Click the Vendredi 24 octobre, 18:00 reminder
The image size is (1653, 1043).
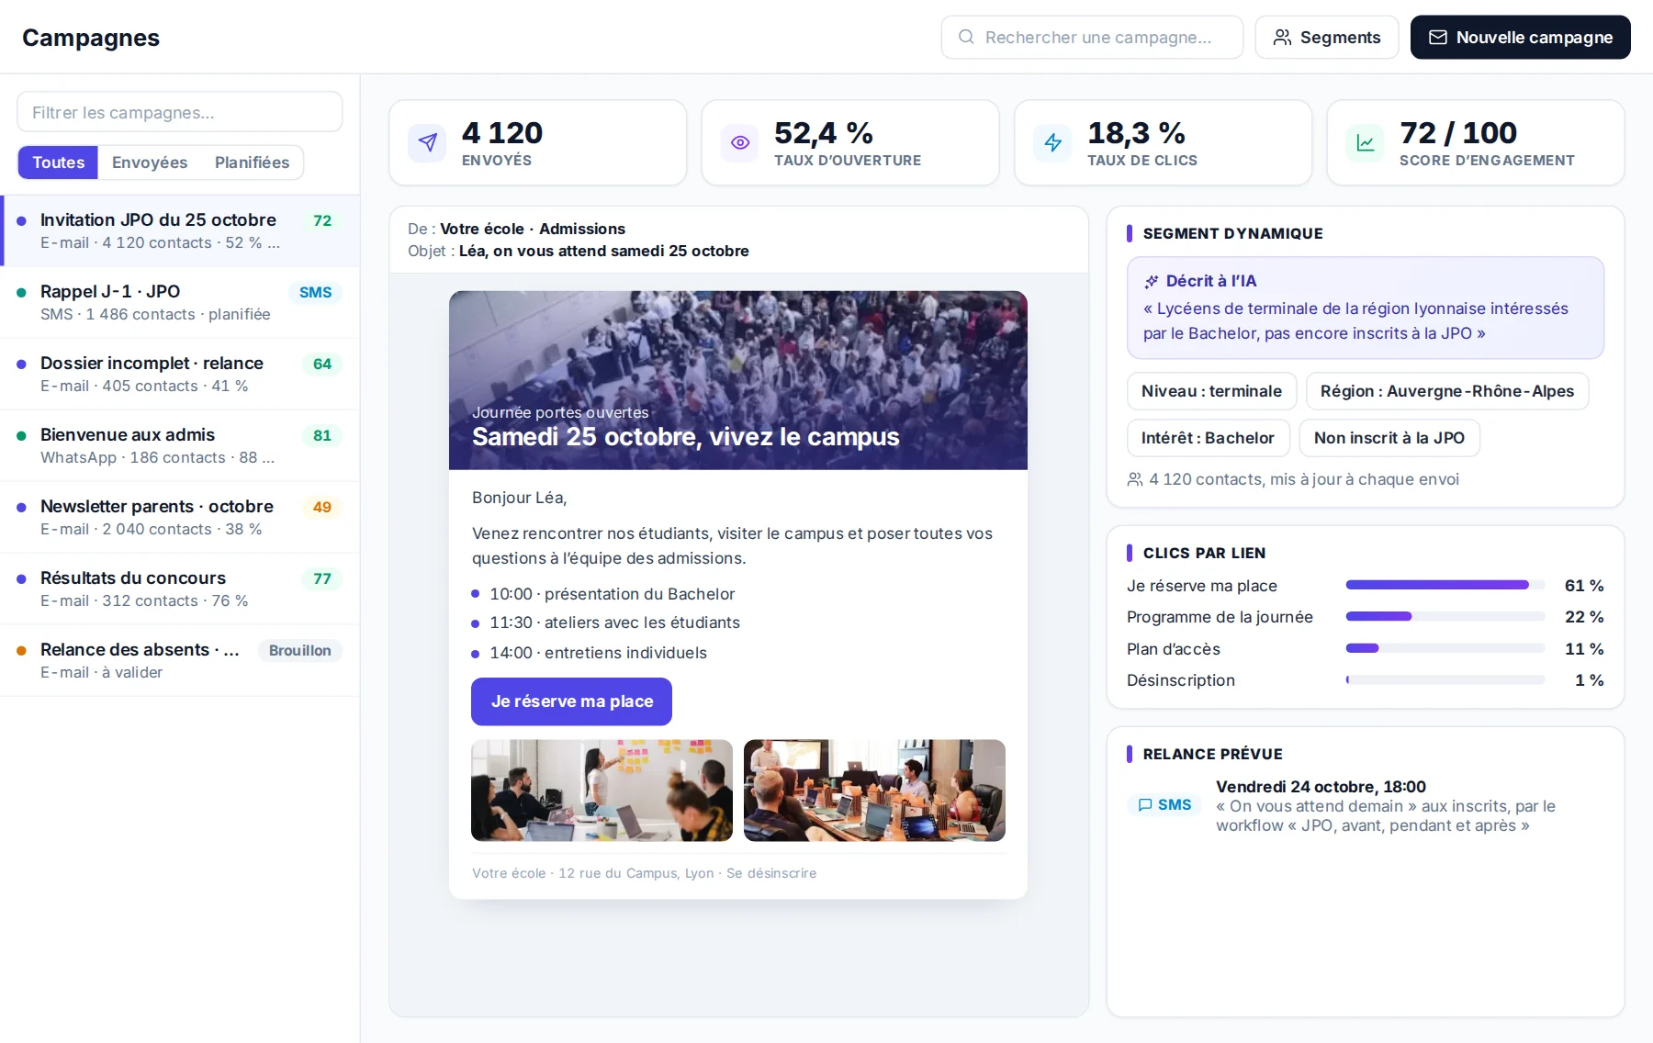[1321, 786]
